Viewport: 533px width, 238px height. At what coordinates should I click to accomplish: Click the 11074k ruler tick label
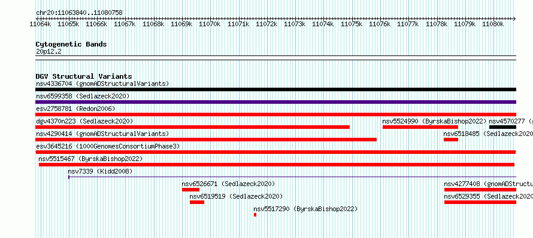323,24
